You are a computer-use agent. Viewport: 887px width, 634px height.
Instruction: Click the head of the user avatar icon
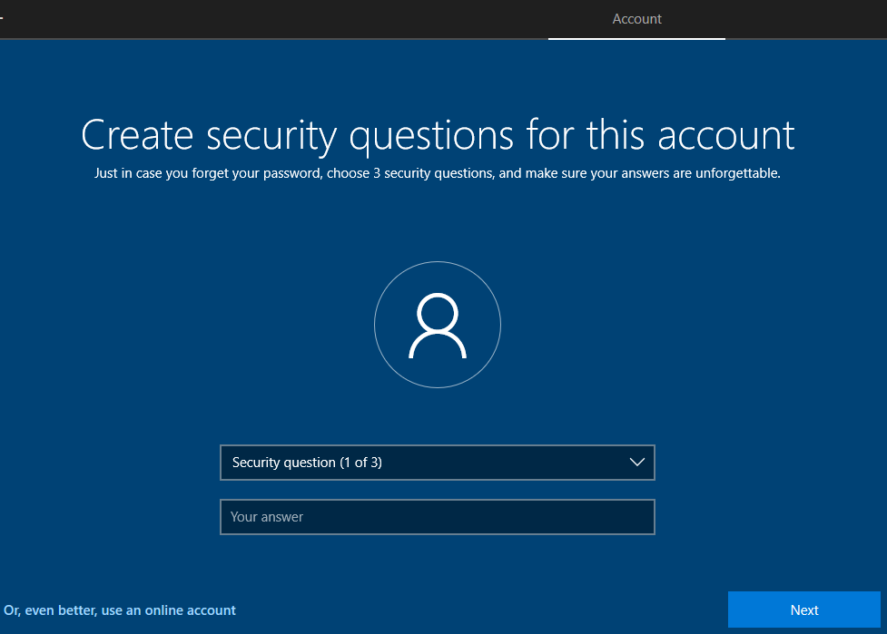click(x=437, y=312)
